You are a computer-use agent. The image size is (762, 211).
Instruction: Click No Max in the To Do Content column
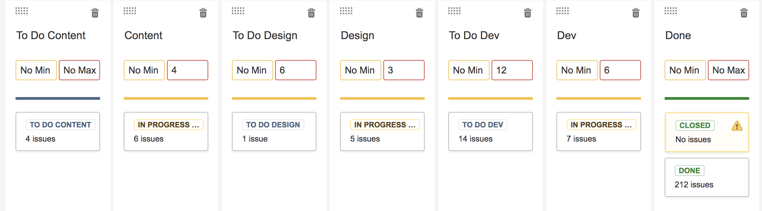click(79, 70)
